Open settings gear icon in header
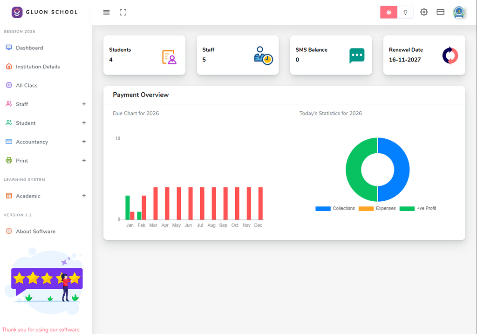 coord(424,12)
